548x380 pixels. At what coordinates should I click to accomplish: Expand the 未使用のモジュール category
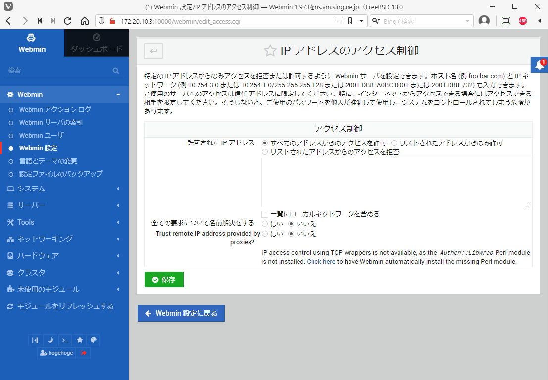64,289
